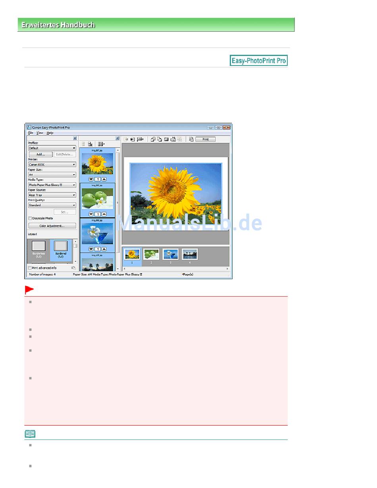This screenshot has width=377, height=488.
Task: Click the camera icon beside Print advanced info
Action: tap(73, 268)
